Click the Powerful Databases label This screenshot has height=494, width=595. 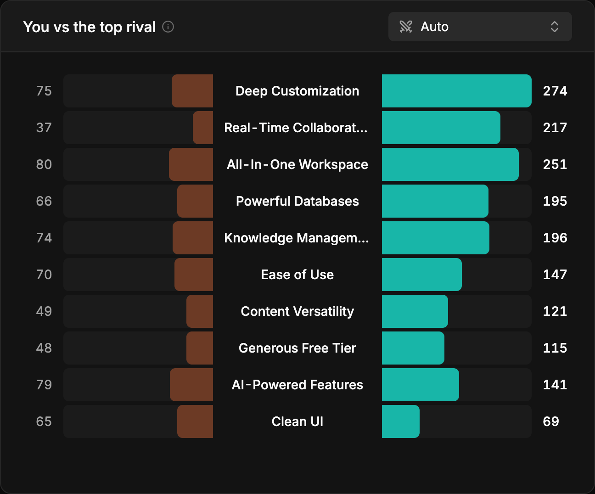point(297,201)
